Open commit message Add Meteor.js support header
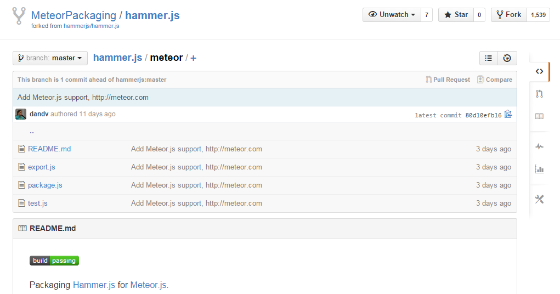The image size is (560, 294). pyautogui.click(x=83, y=97)
